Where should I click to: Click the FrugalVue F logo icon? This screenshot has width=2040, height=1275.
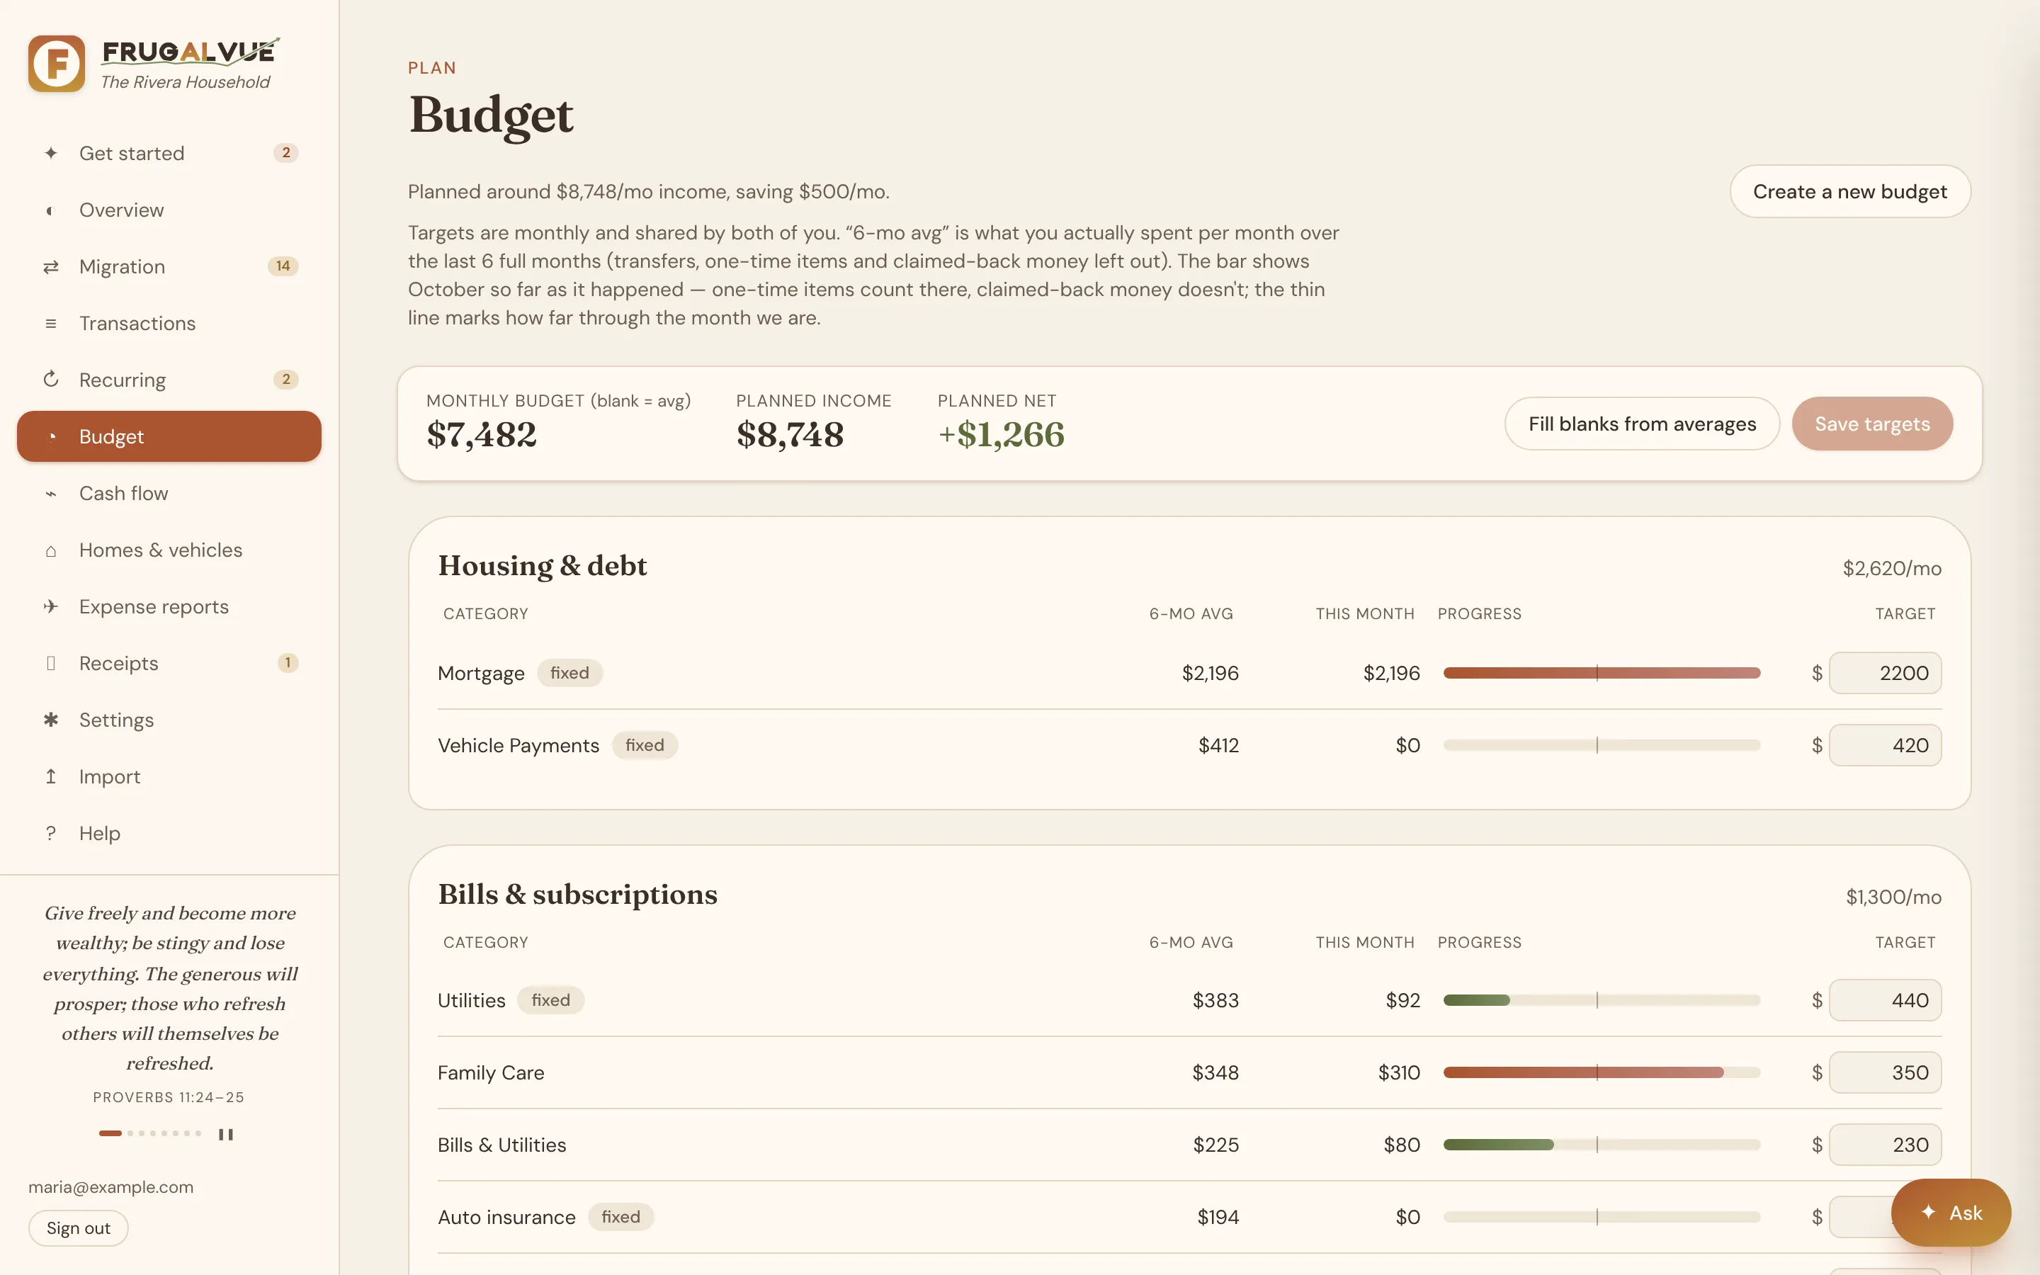[57, 63]
